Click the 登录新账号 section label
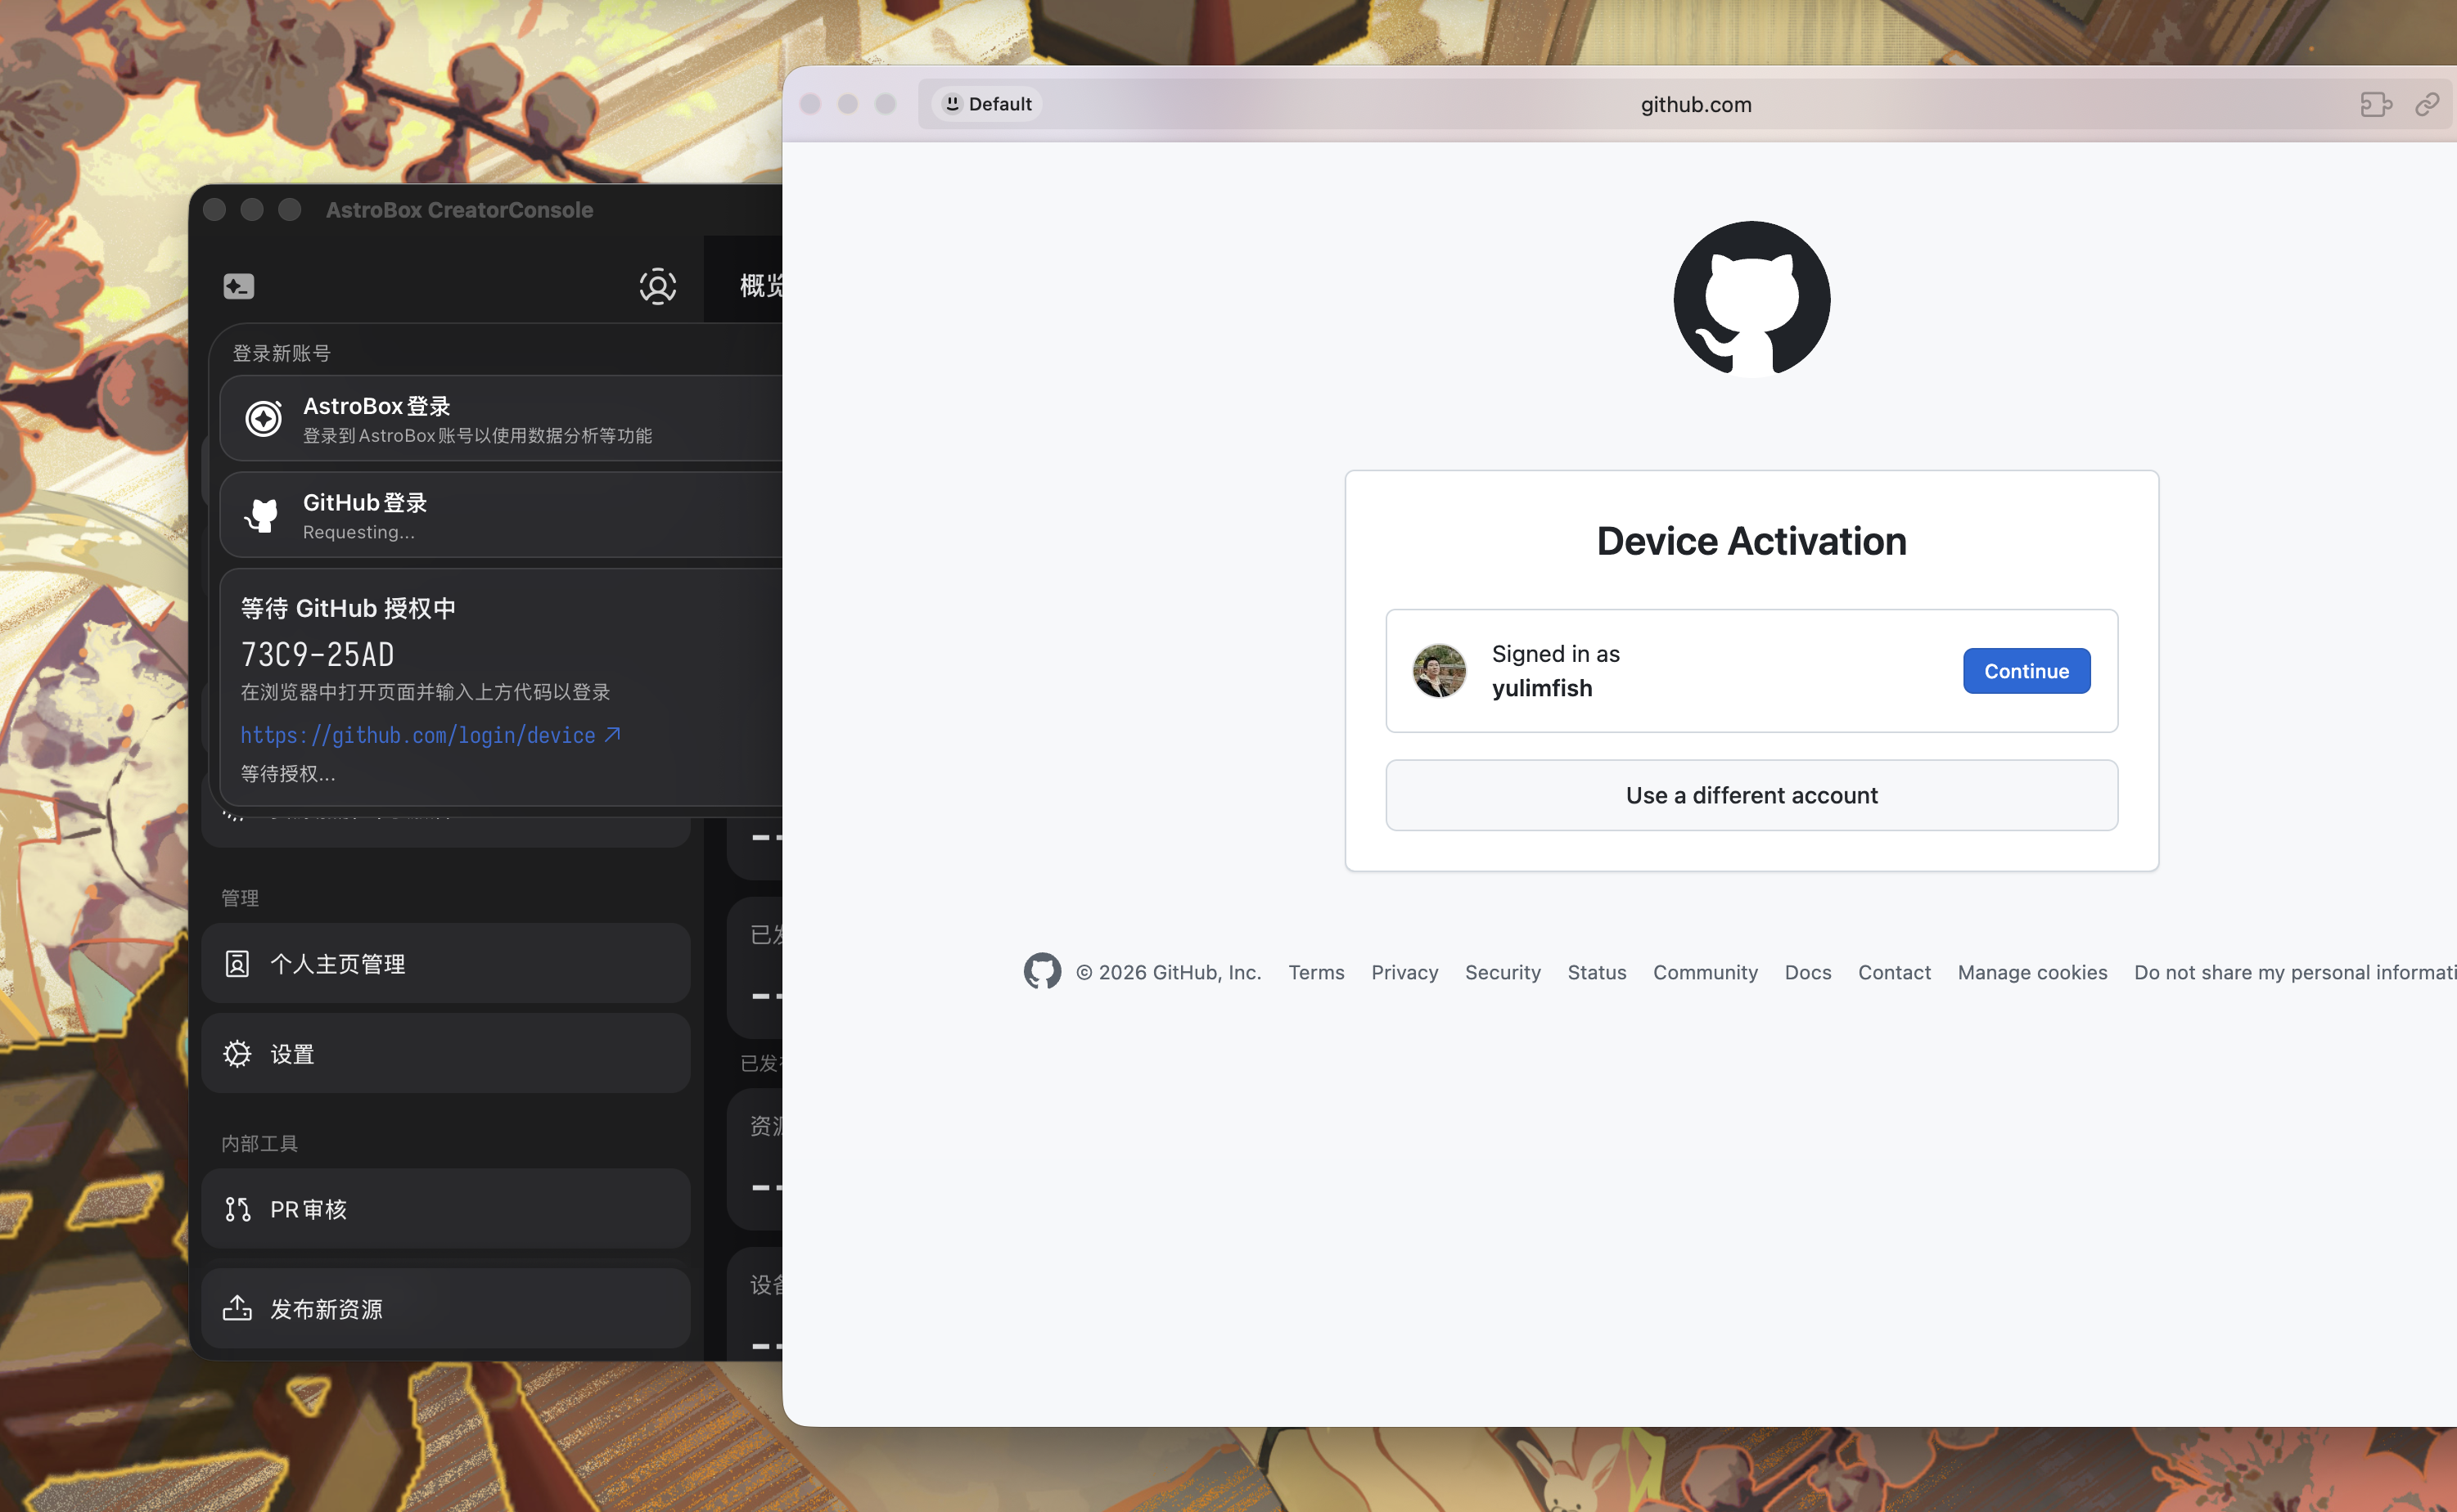The width and height of the screenshot is (2457, 1512). 281,354
